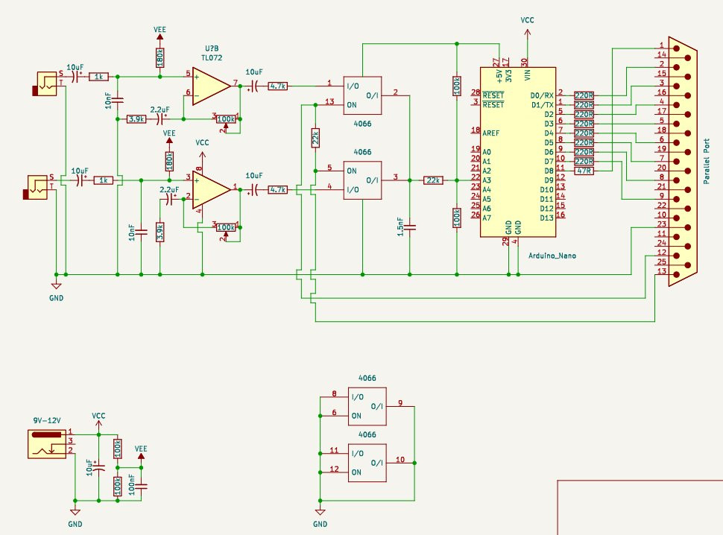Select the 47R resistor on D8
Image resolution: width=723 pixels, height=535 pixels.
coord(584,171)
